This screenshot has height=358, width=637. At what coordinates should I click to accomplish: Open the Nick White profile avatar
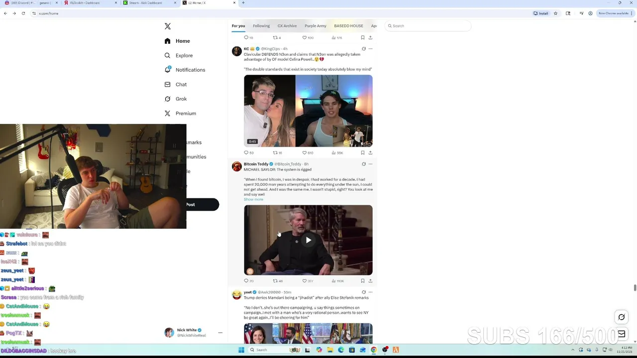point(169,333)
